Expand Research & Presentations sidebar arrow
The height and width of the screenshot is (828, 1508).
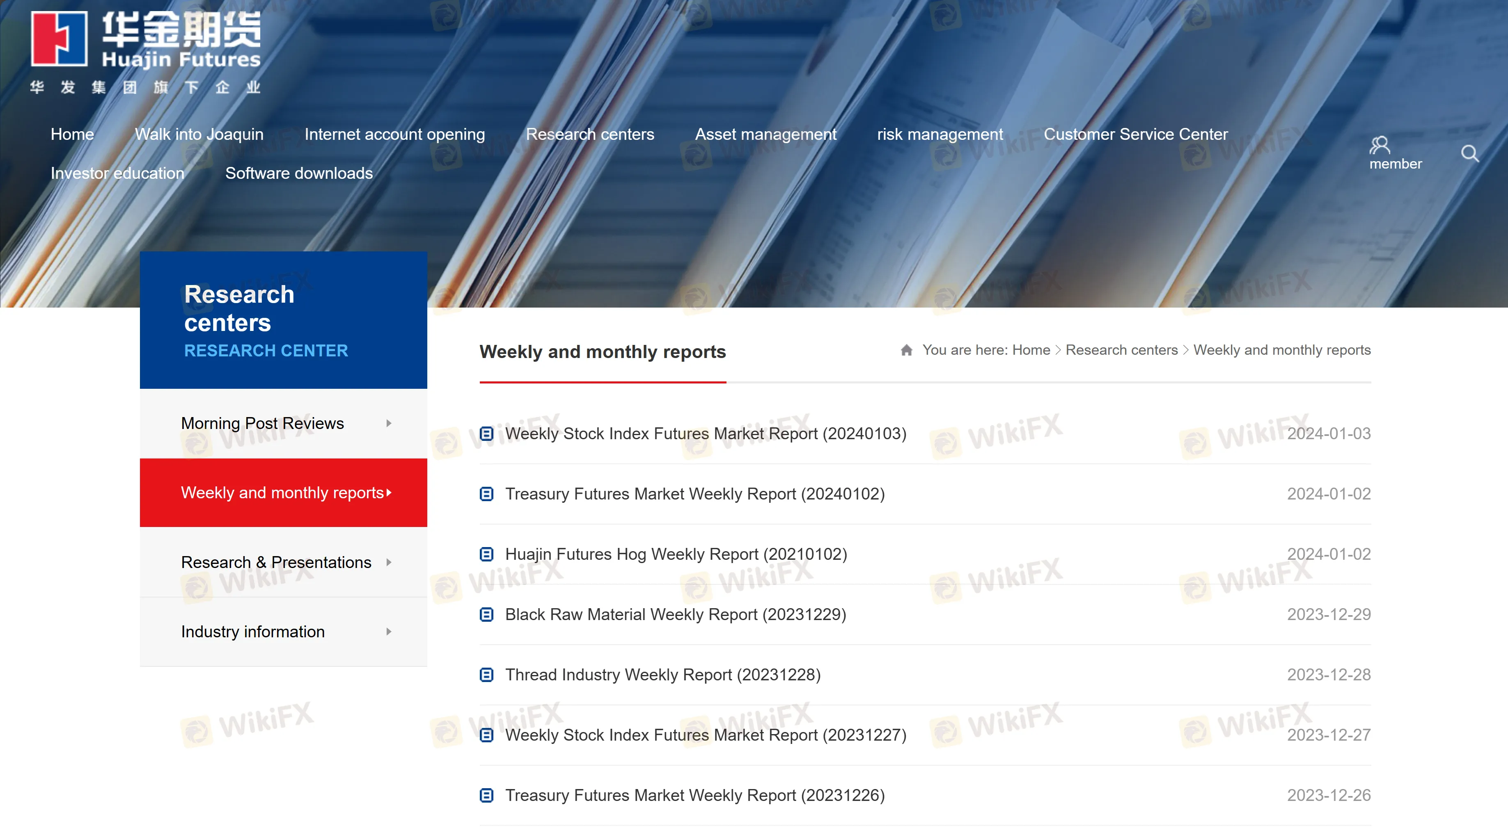pos(389,562)
